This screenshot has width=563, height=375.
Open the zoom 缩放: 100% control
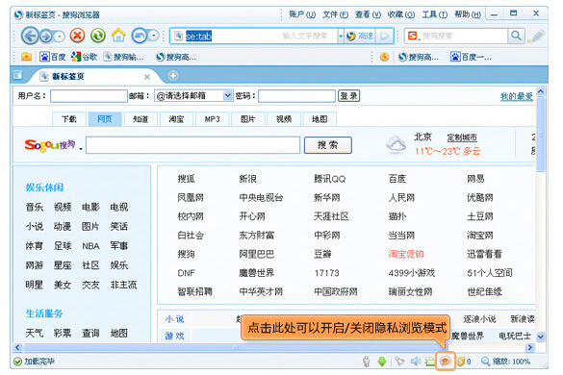[506, 362]
